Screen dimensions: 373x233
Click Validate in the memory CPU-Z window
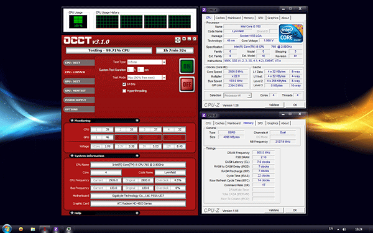(x=274, y=210)
